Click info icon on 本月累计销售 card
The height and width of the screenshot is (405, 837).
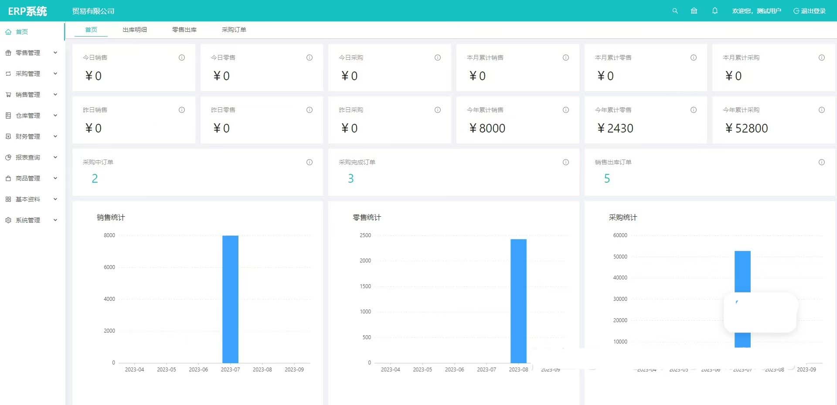click(x=565, y=58)
